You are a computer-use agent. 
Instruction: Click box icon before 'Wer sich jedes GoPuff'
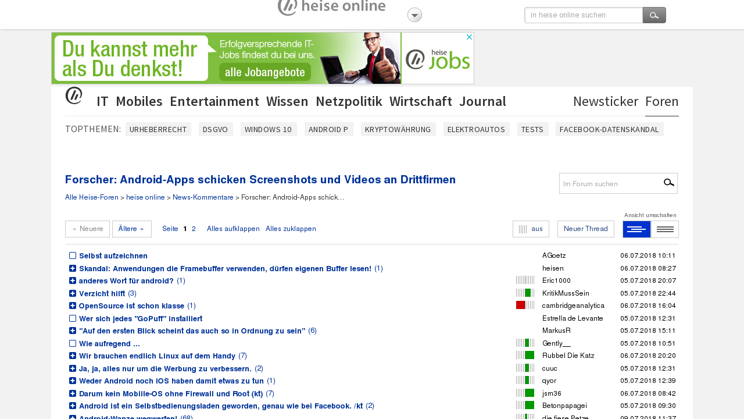pos(73,318)
